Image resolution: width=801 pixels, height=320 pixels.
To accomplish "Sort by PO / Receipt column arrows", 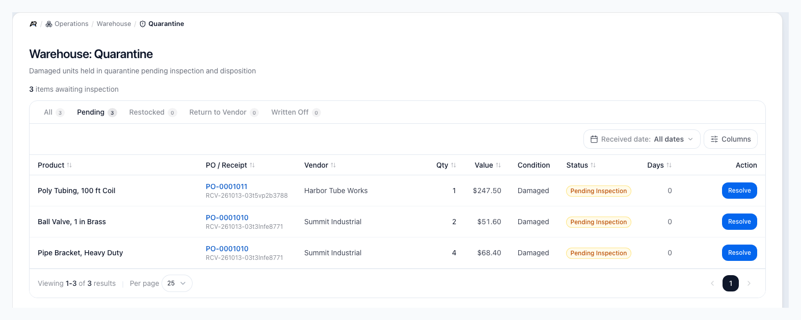I will 252,165.
